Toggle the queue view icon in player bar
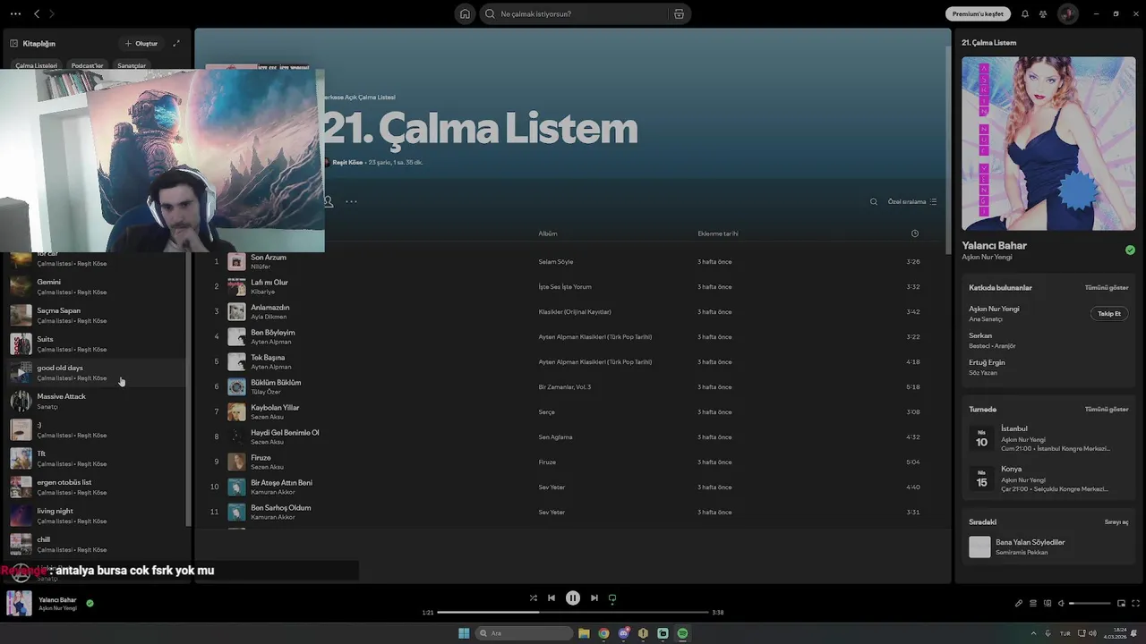Viewport: 1146px width, 644px height. point(1032,603)
